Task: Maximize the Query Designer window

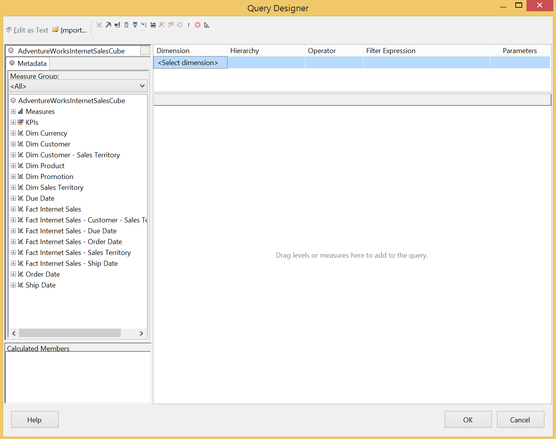Action: pyautogui.click(x=519, y=5)
